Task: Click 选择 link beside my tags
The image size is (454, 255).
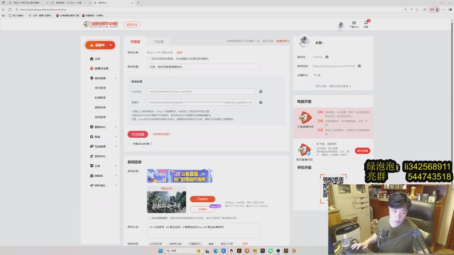Action: 245,244
